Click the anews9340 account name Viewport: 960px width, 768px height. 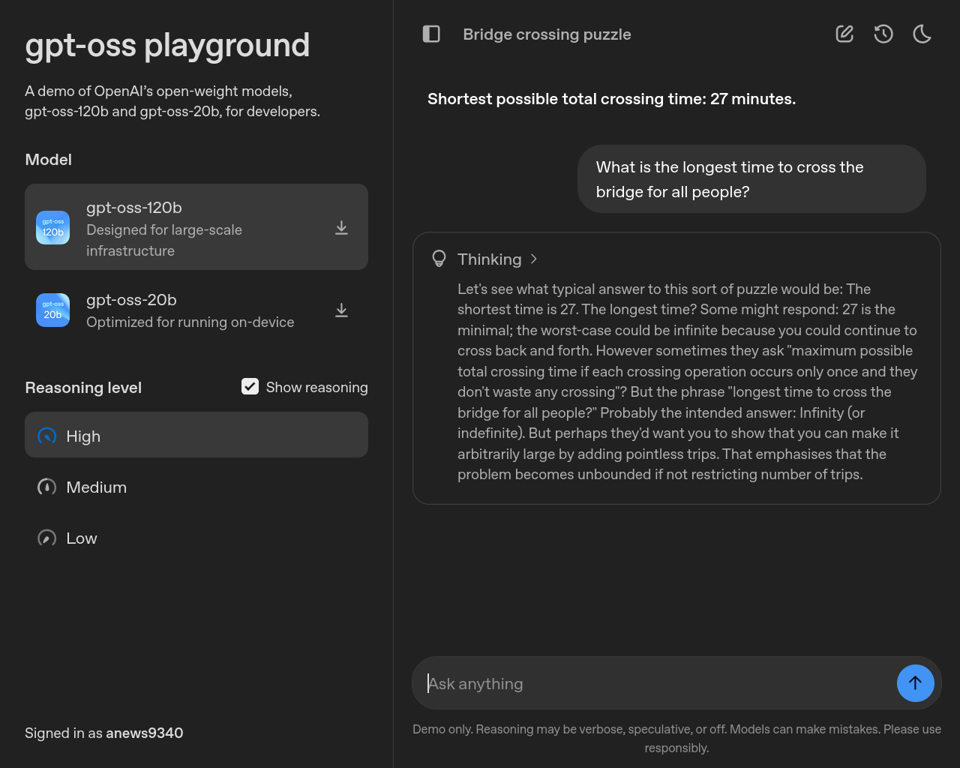(145, 733)
